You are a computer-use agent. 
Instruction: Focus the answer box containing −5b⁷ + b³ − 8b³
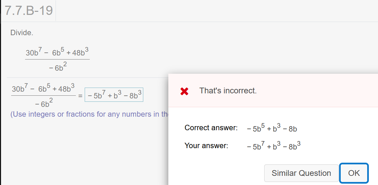point(114,95)
